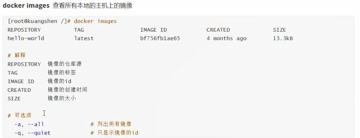Click REPOSITORY label in the explanation list
360x138 pixels.
24,64
